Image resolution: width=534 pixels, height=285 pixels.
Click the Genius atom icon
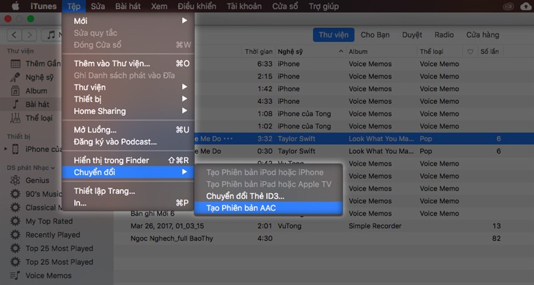15,180
